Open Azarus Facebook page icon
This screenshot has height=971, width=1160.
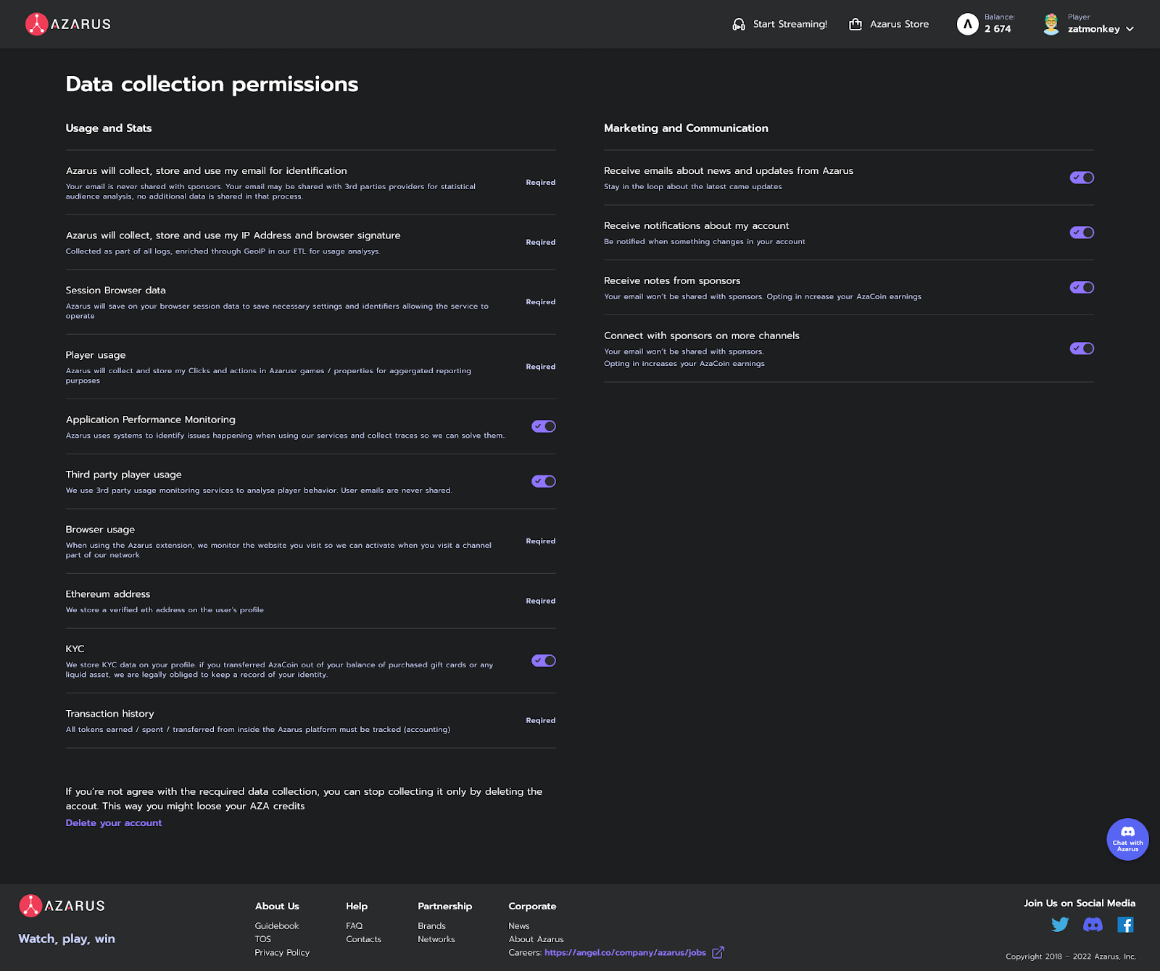[1125, 925]
